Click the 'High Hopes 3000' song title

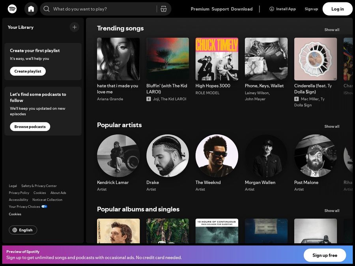click(x=213, y=86)
